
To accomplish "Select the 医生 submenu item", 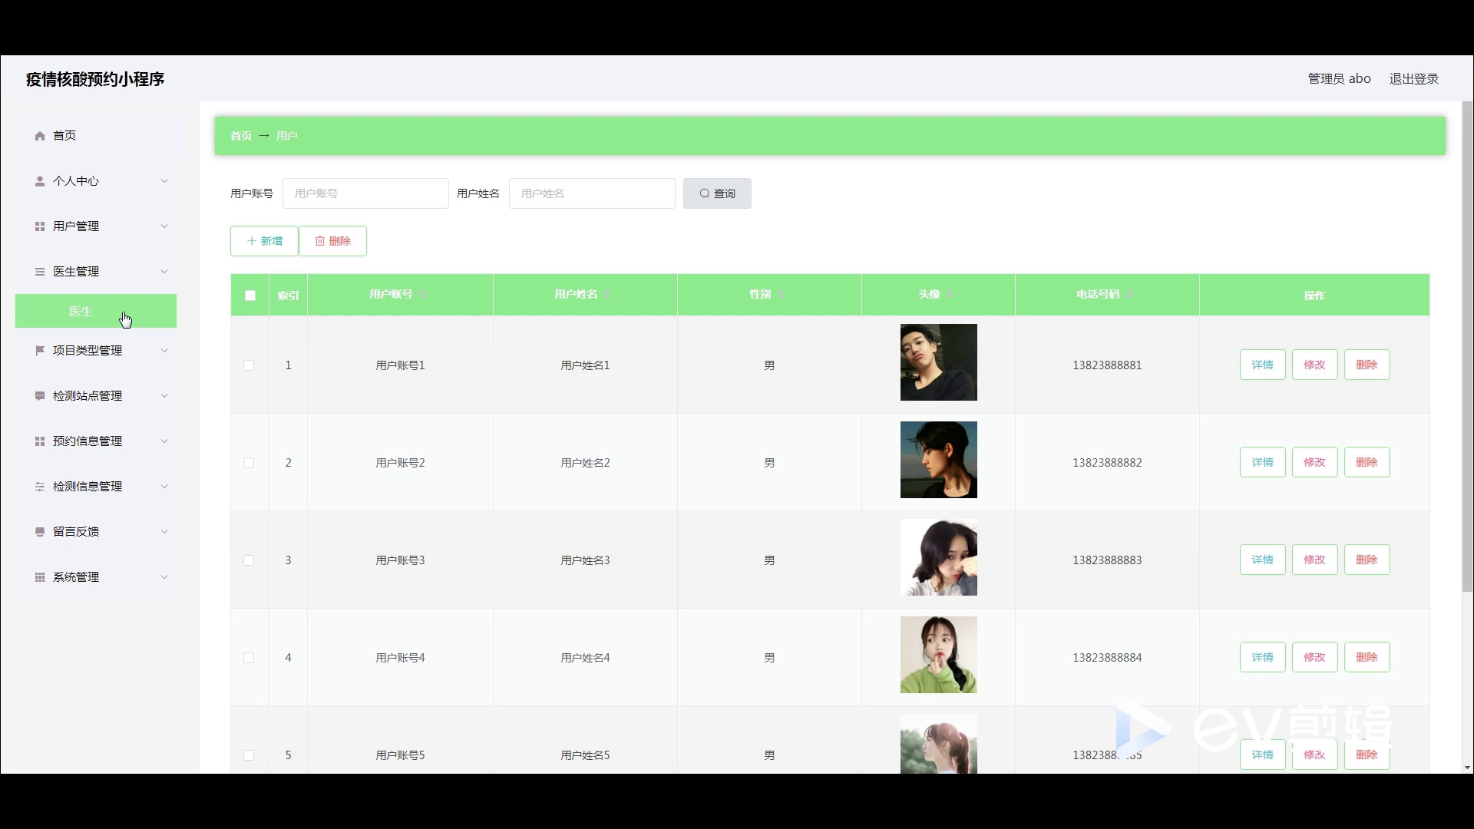I will coord(96,311).
